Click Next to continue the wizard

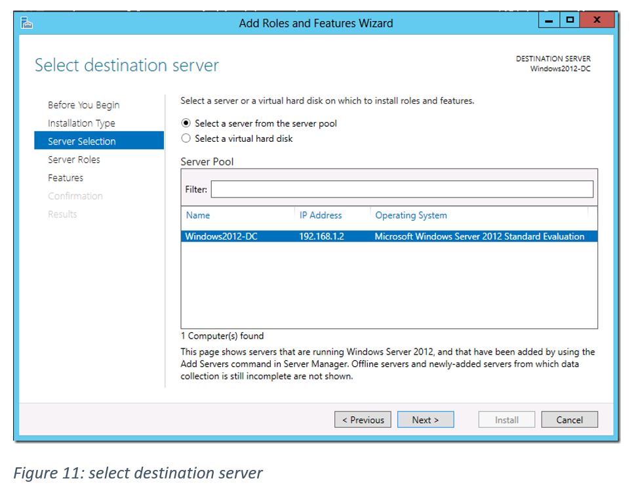click(x=425, y=420)
